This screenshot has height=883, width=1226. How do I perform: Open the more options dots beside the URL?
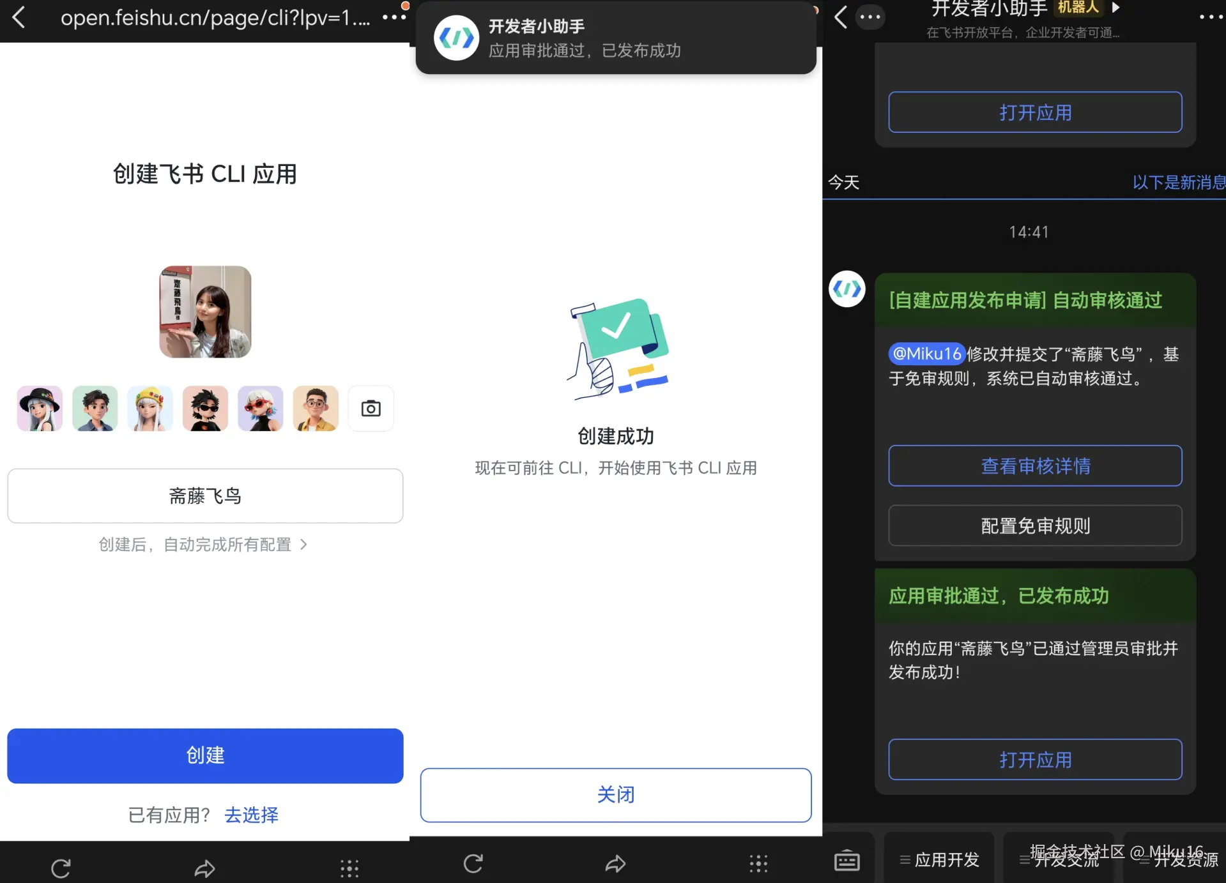394,17
